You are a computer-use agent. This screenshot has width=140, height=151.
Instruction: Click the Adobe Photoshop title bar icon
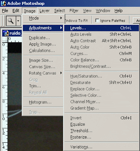point(3,3)
